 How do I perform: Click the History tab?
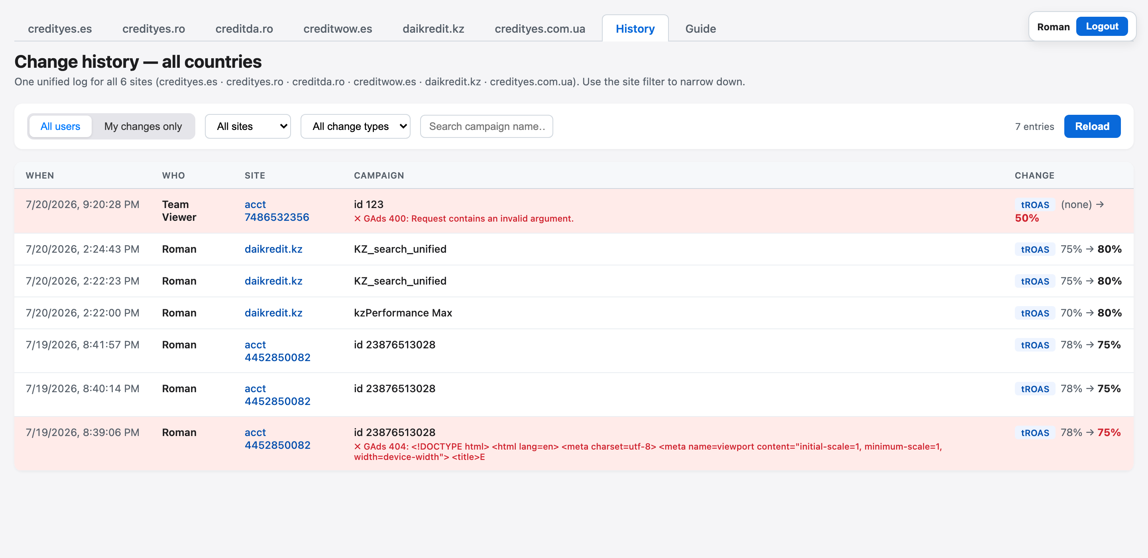click(x=635, y=29)
